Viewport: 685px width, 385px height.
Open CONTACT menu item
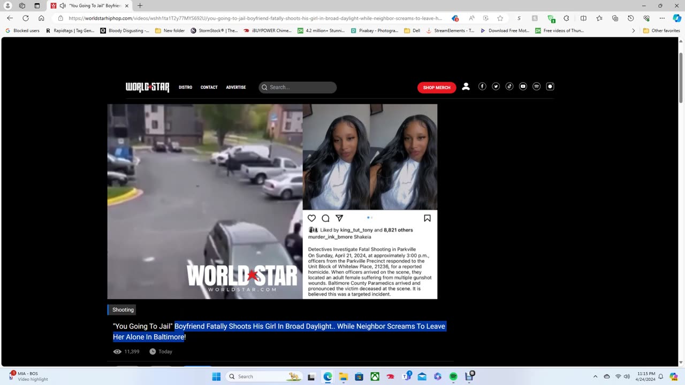coord(209,87)
